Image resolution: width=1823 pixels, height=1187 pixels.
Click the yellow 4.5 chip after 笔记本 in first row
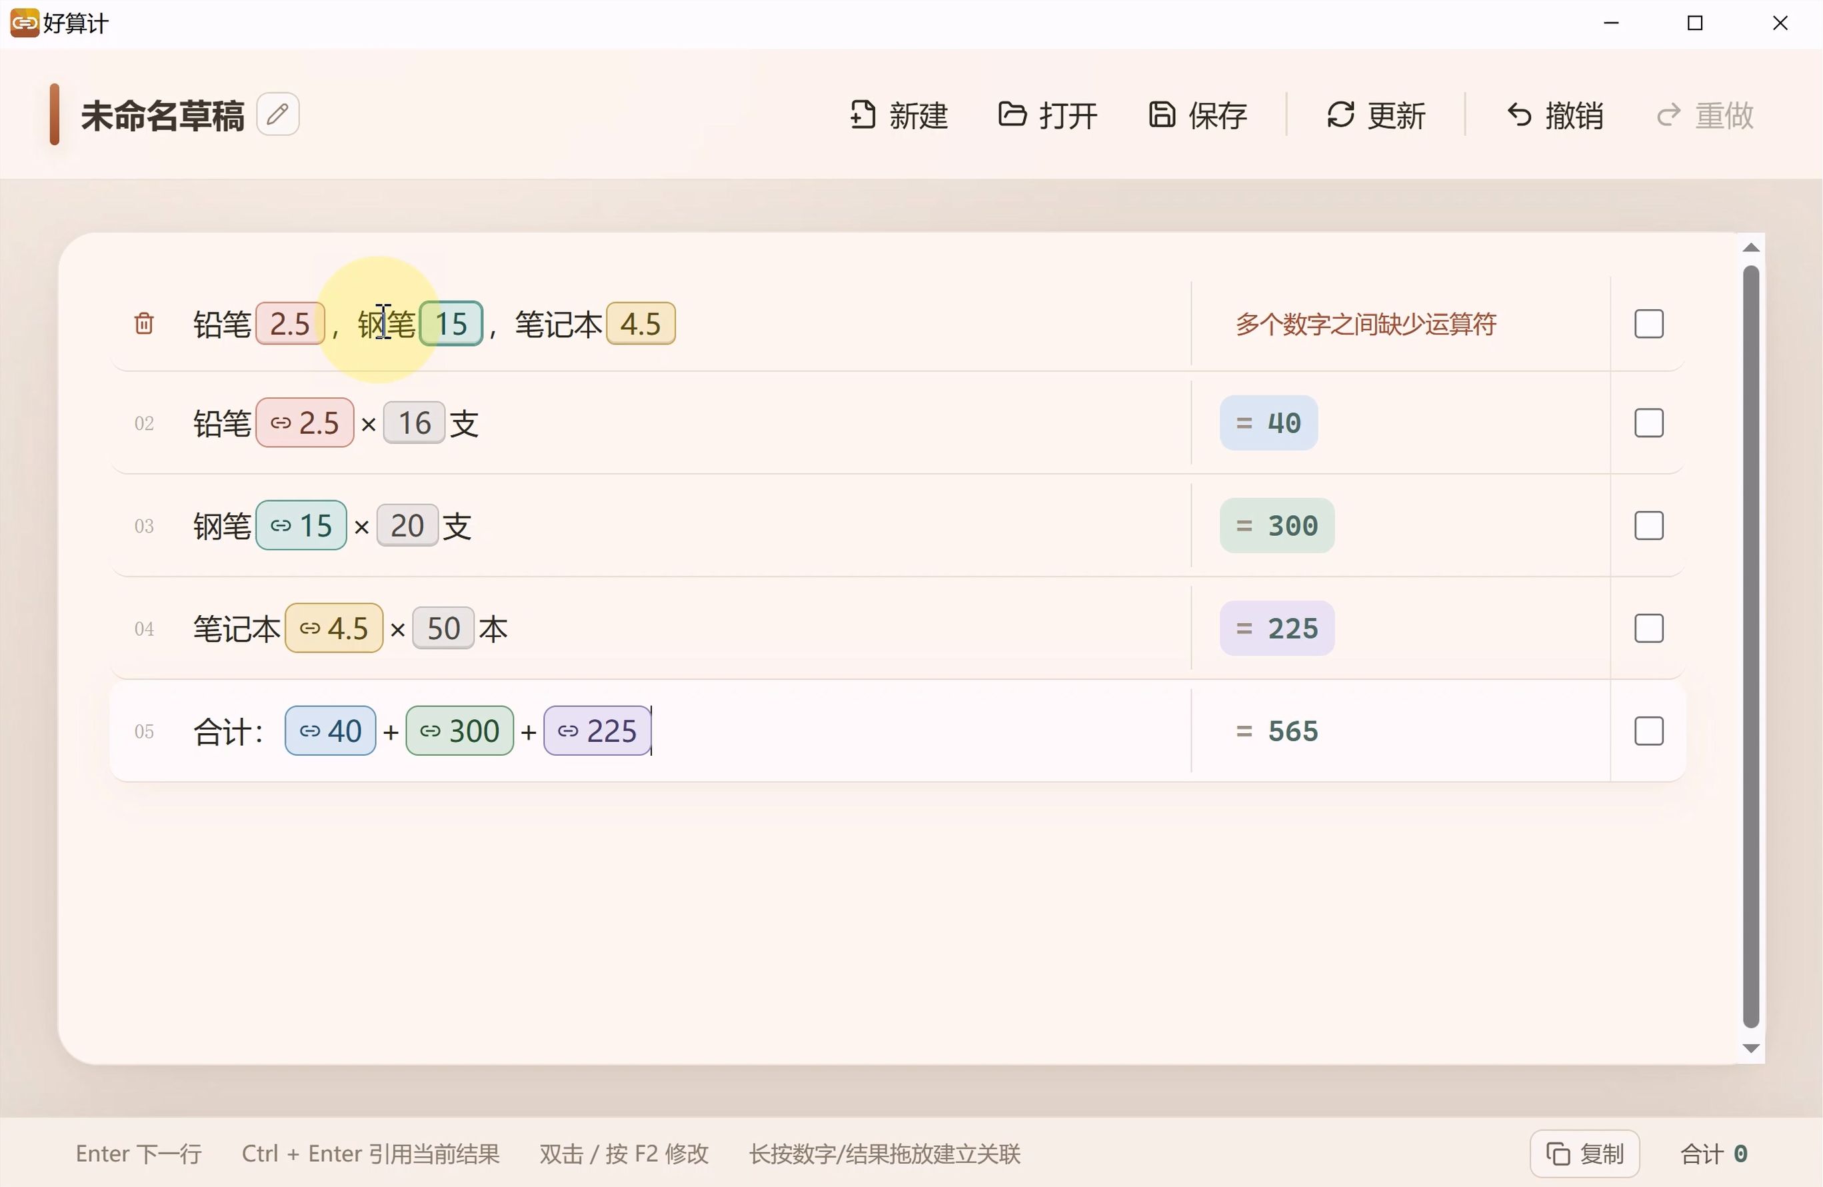641,324
